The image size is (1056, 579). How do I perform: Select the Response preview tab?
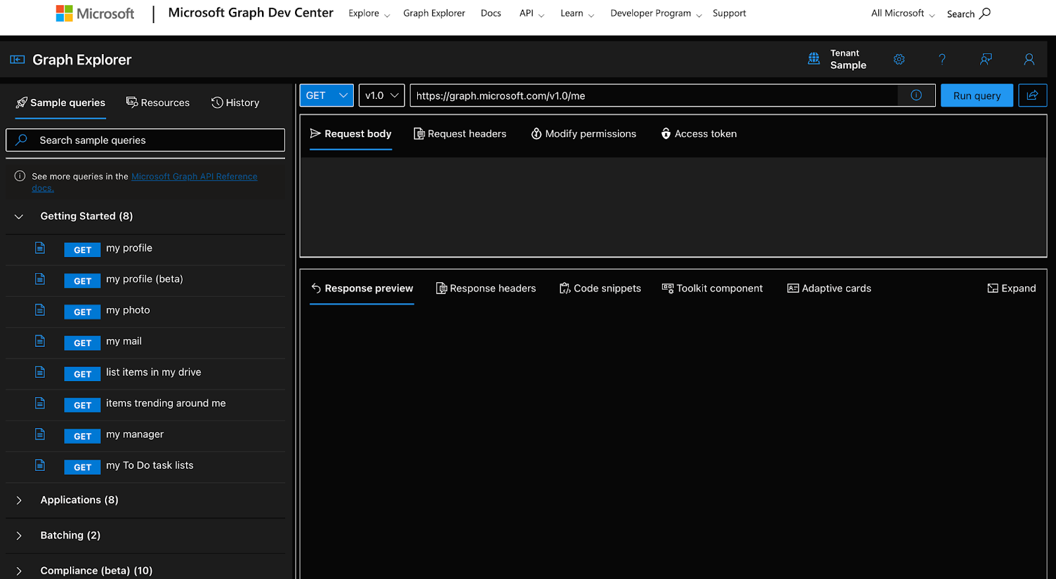tap(362, 288)
